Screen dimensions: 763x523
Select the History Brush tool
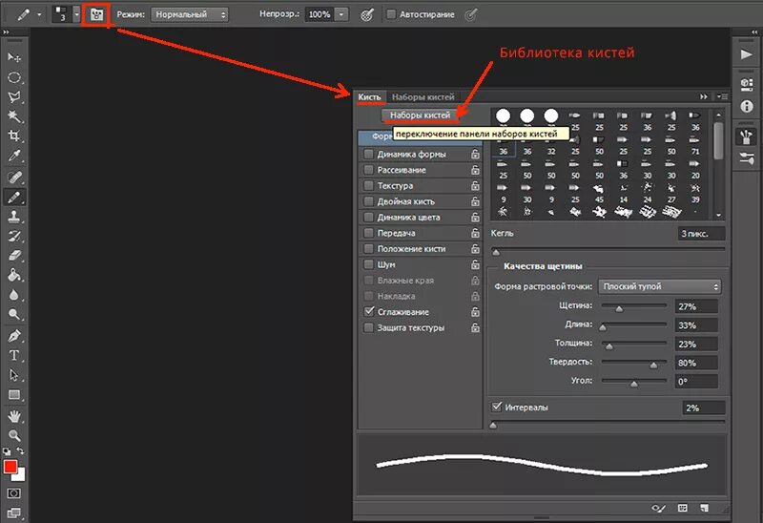14,236
